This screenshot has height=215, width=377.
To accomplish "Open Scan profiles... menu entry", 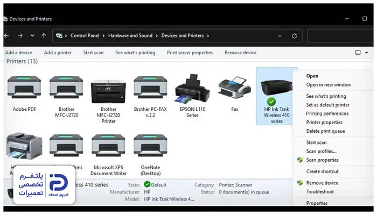I will click(321, 151).
